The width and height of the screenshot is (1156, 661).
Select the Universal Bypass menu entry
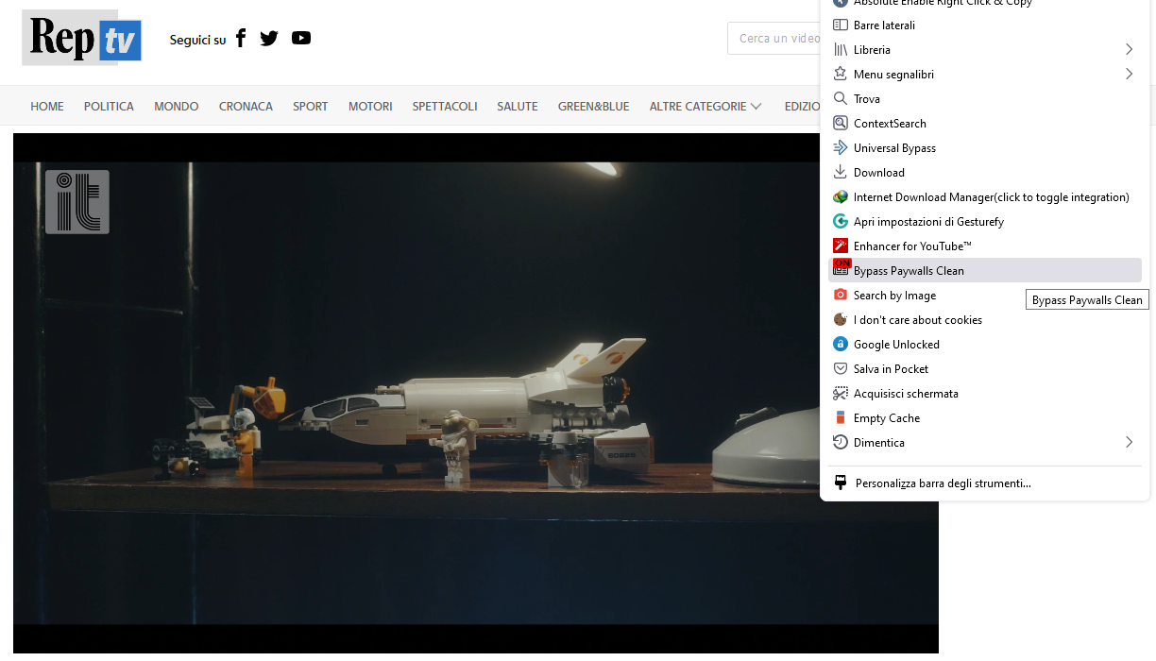[x=985, y=148]
